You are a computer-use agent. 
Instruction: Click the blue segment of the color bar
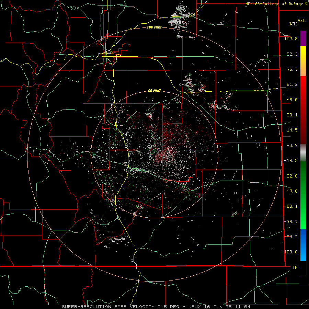tap(303, 245)
